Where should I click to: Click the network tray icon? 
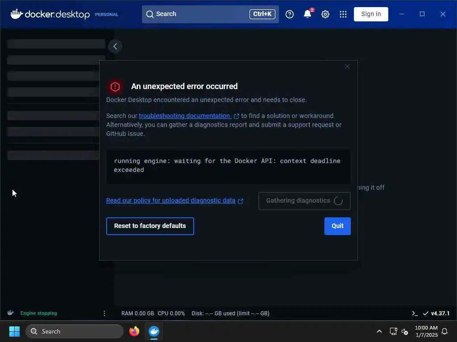(x=393, y=331)
